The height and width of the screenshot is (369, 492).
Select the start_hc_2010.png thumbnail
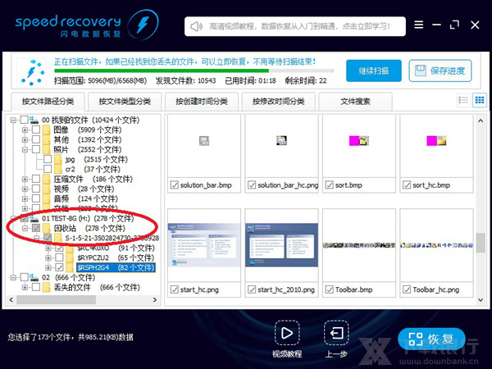(x=279, y=244)
